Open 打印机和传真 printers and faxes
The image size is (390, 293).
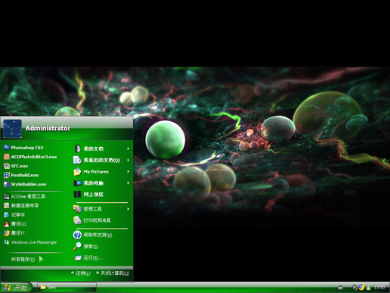click(92, 220)
